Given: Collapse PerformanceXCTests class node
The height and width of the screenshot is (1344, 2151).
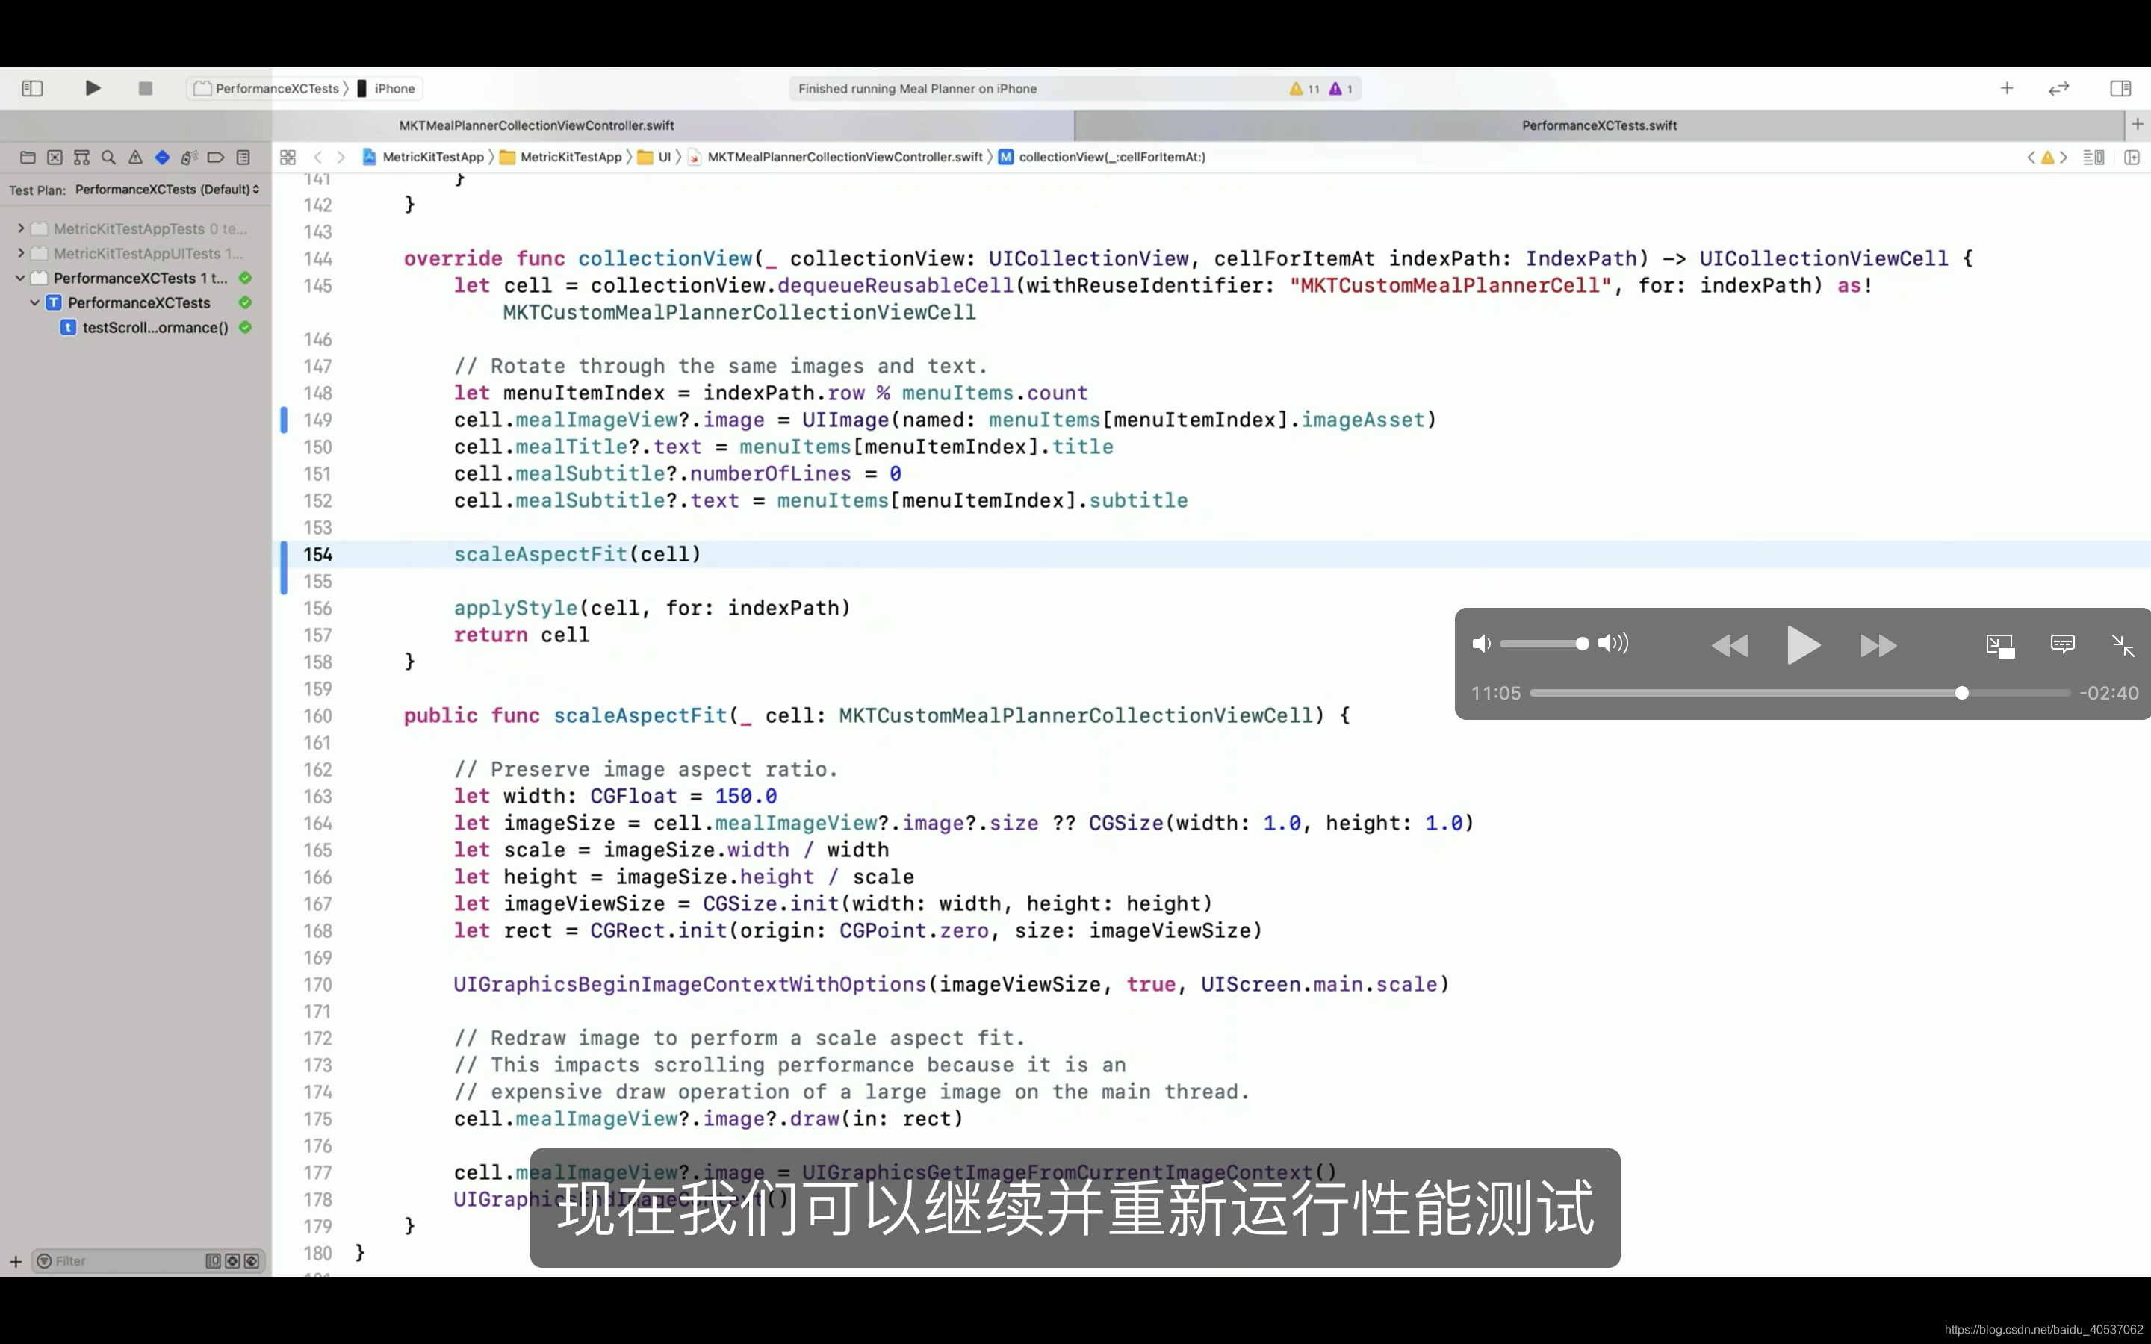Looking at the screenshot, I should click(x=34, y=302).
